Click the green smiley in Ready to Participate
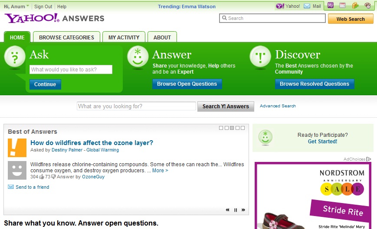The height and width of the screenshot is (229, 377). pyautogui.click(x=265, y=137)
